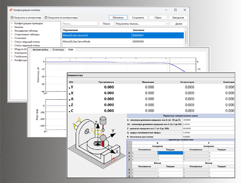Click the Загрузить из контроллера button
This screenshot has height=183, width=241.
[x=61, y=18]
